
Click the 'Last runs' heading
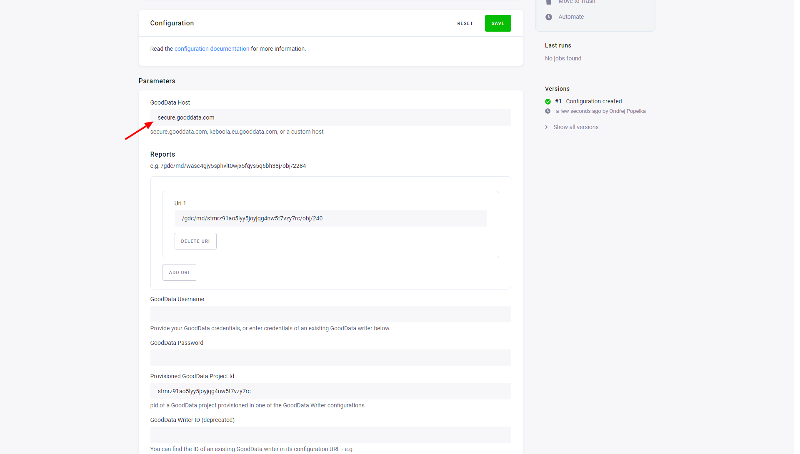pyautogui.click(x=558, y=45)
